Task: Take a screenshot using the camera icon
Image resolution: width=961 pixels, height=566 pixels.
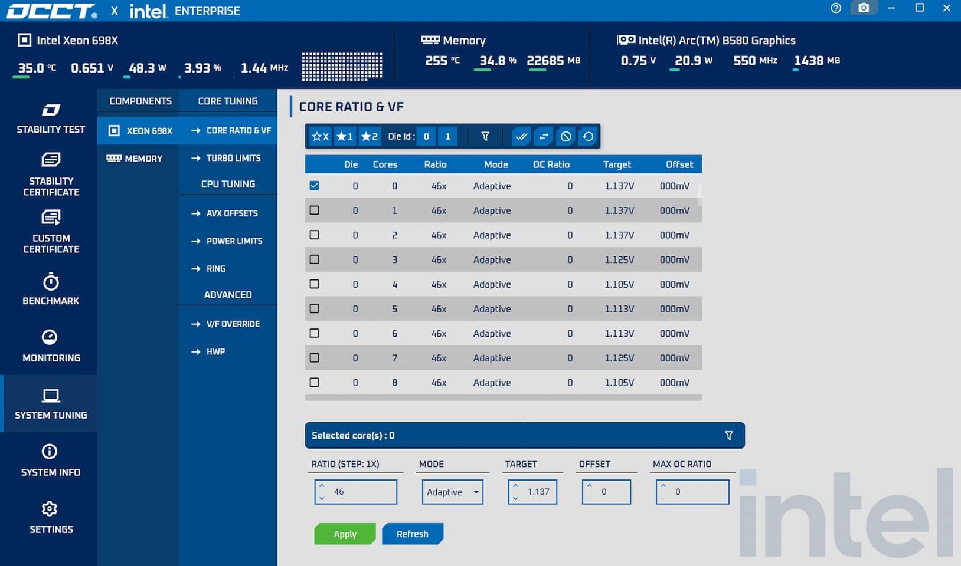Action: (864, 8)
